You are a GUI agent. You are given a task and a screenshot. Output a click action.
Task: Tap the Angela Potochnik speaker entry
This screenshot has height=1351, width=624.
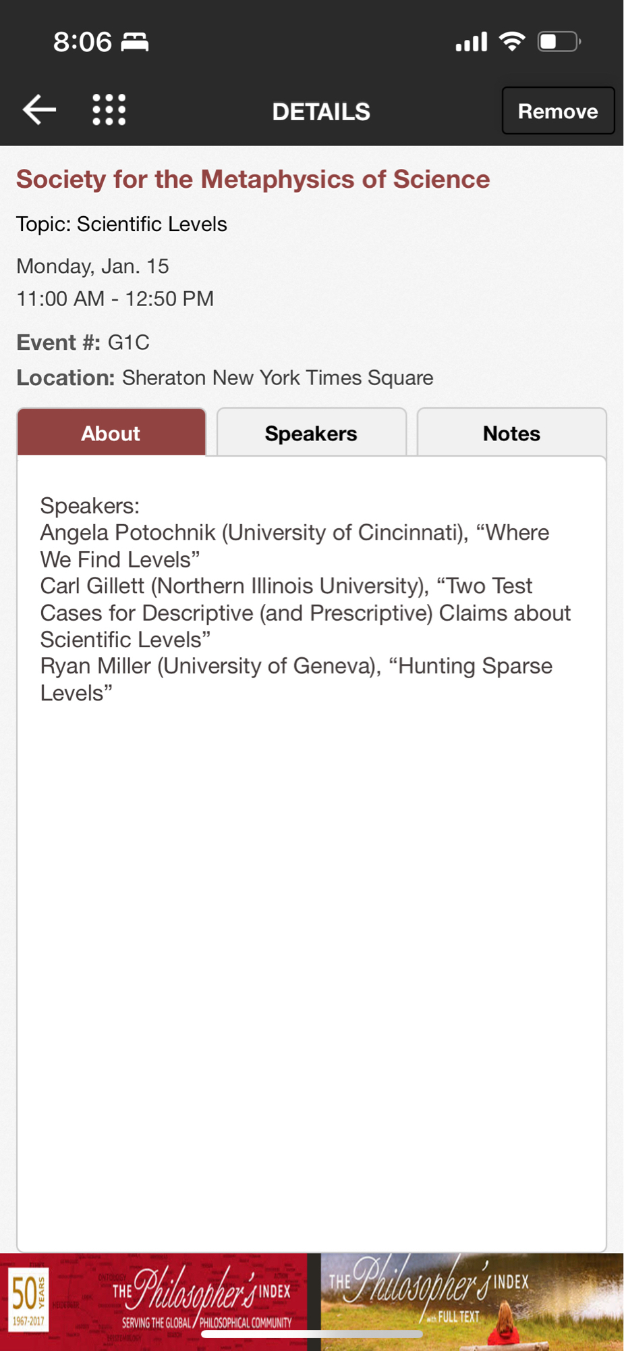pos(294,546)
